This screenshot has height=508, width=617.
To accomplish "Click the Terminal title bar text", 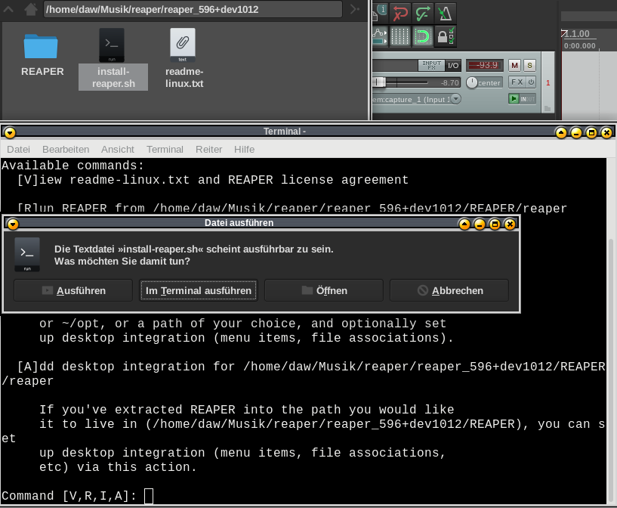I will click(284, 132).
